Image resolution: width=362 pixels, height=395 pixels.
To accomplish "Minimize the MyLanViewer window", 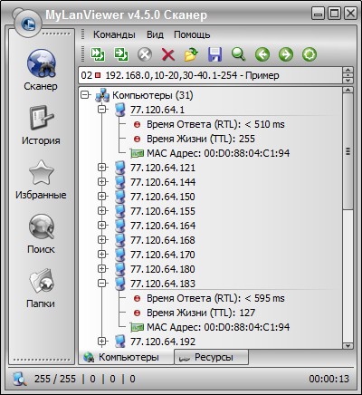I will coord(318,14).
